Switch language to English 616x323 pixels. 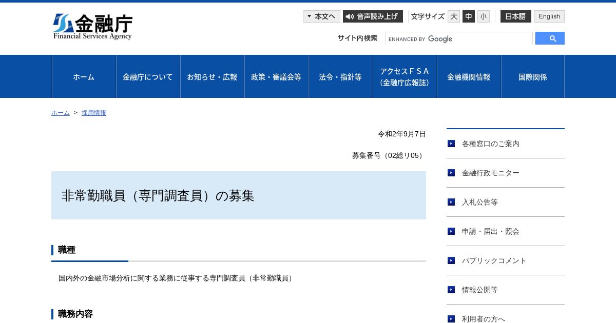tap(549, 16)
